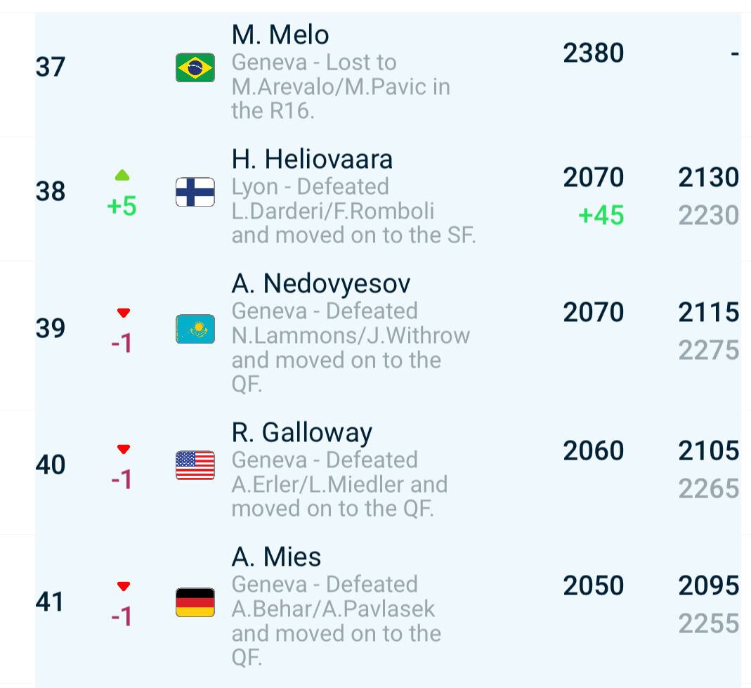This screenshot has height=688, width=751.
Task: Tap the Brazil flag icon
Action: pos(195,67)
